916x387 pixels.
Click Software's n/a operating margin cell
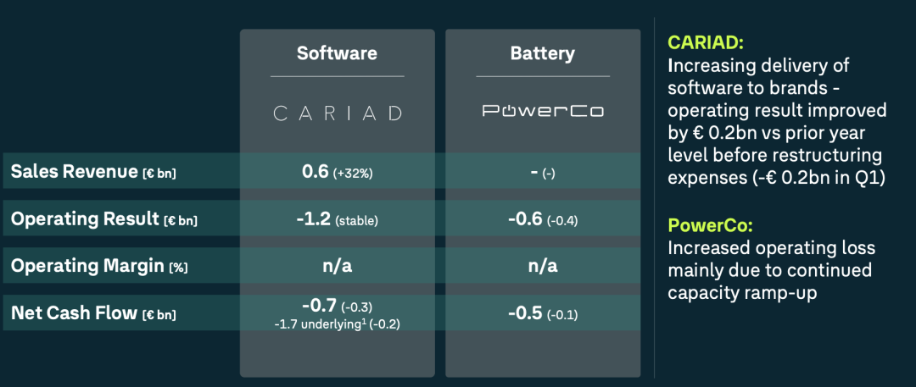tap(337, 266)
